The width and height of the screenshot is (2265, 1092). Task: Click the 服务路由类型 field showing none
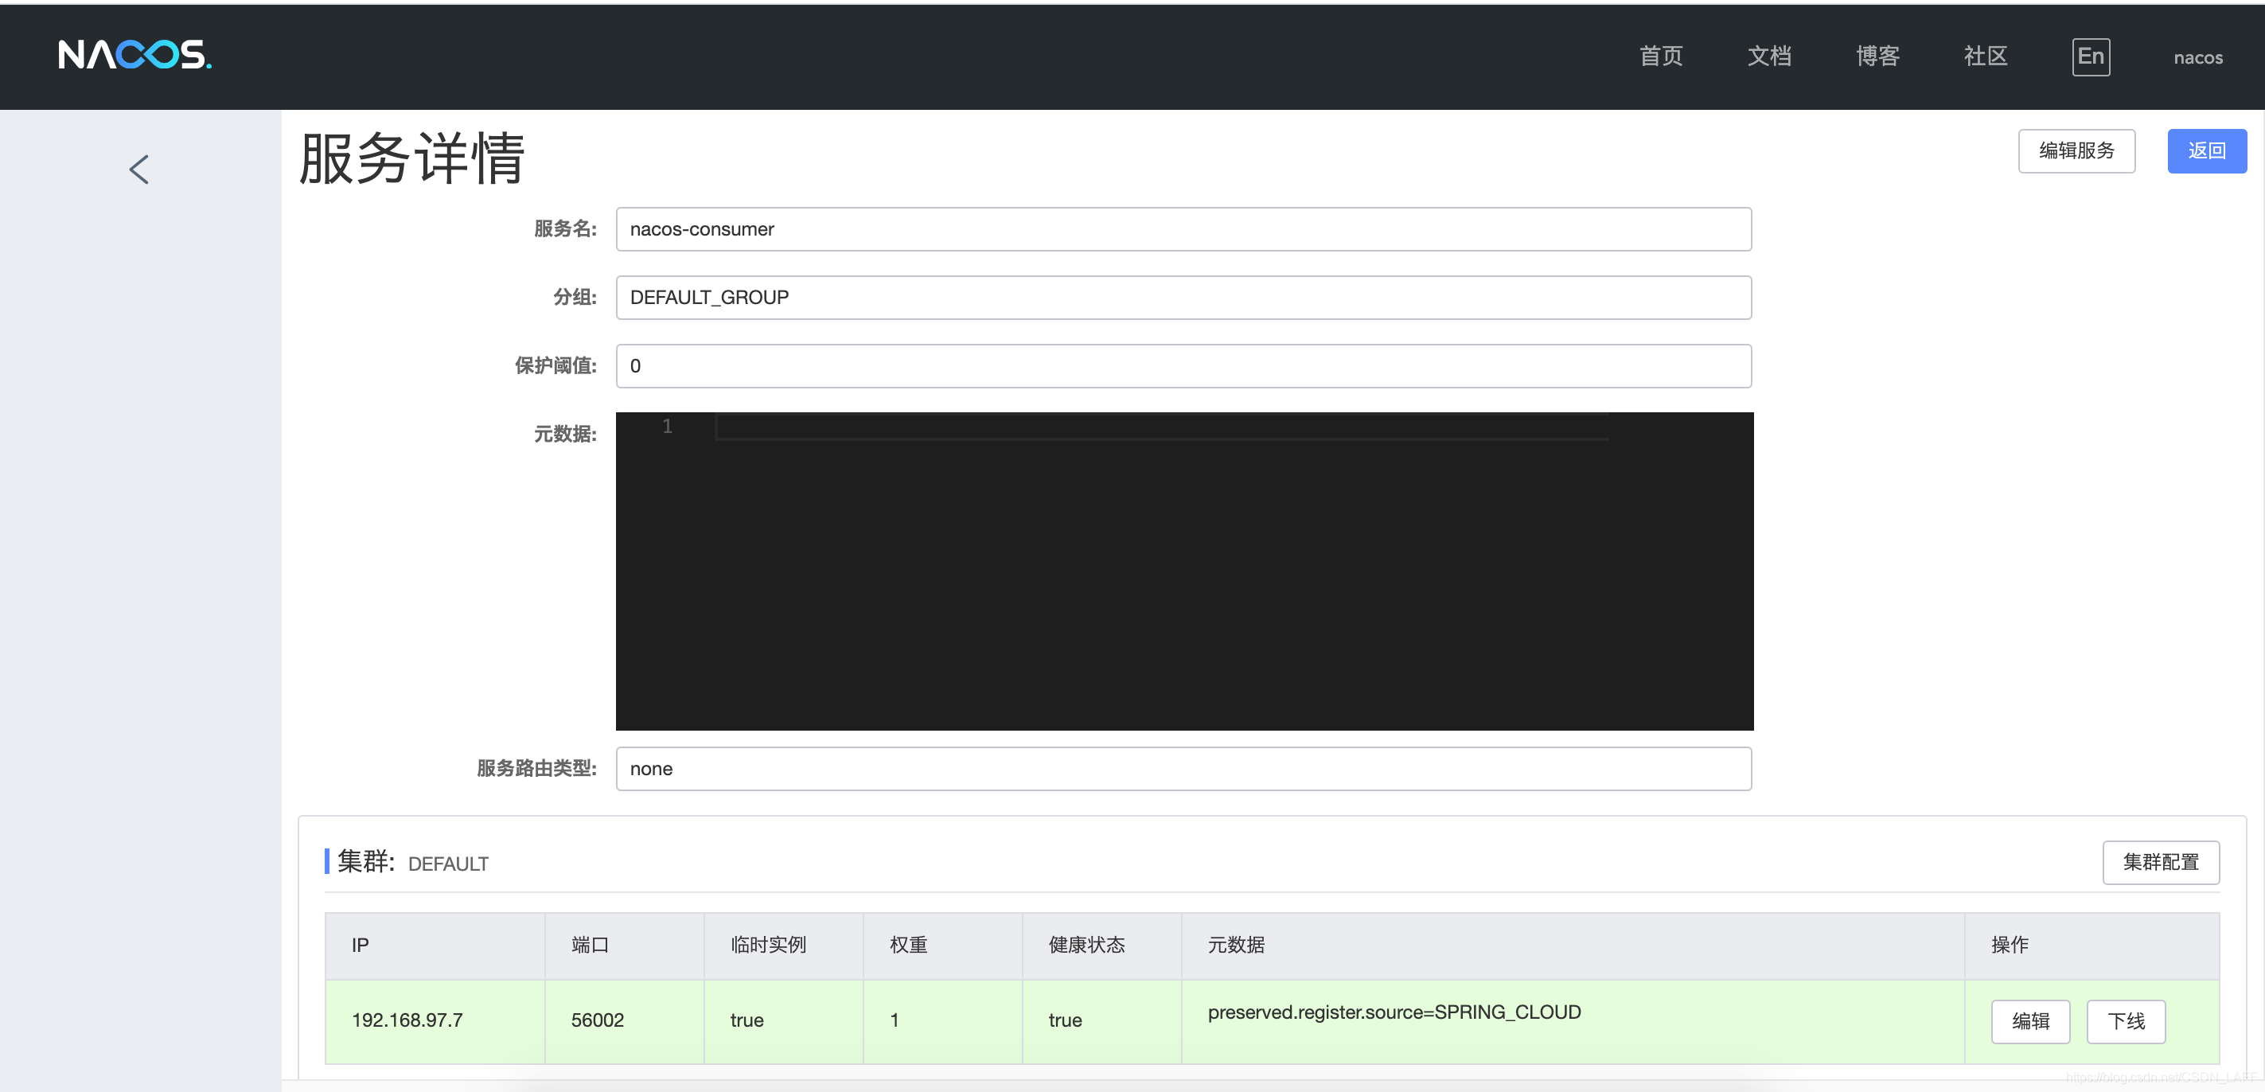click(1183, 770)
